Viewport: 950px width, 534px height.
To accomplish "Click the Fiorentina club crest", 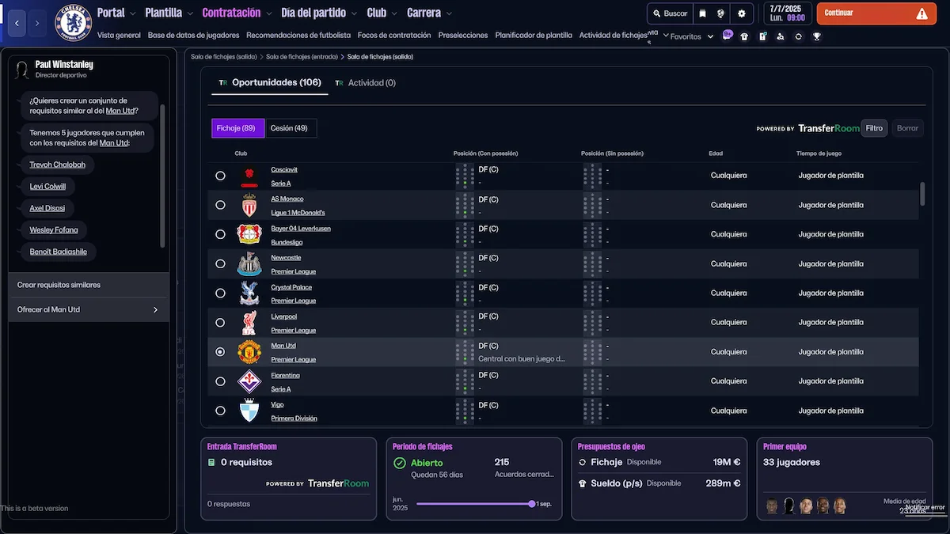I will tap(249, 381).
